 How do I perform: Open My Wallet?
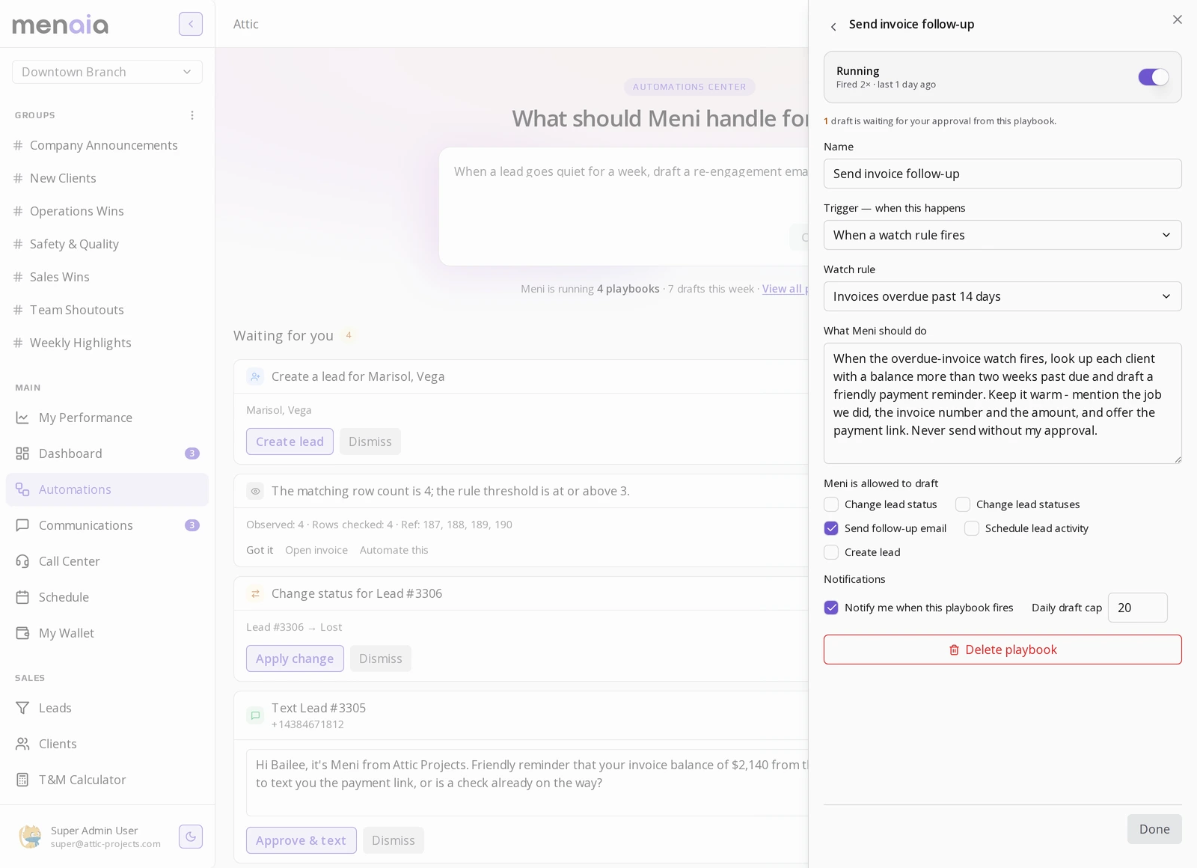tap(107, 633)
